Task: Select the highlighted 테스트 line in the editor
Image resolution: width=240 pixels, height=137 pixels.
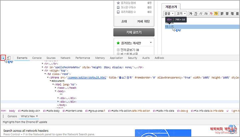Action: pyautogui.click(x=202, y=27)
